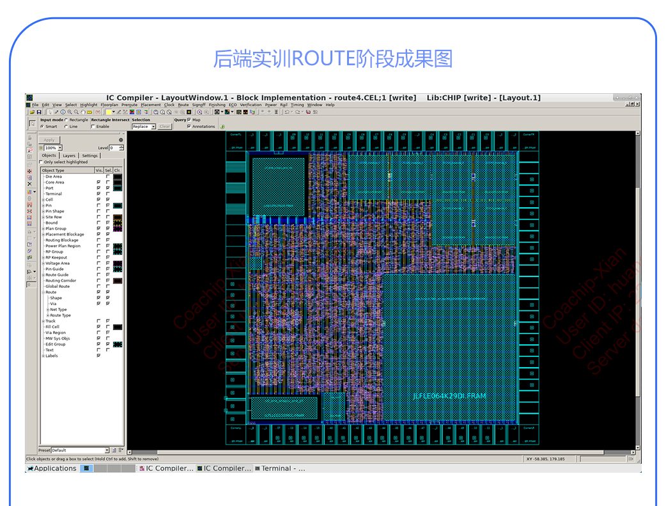
Task: Enable the Rectangle Intersect checkbox
Action: point(93,126)
